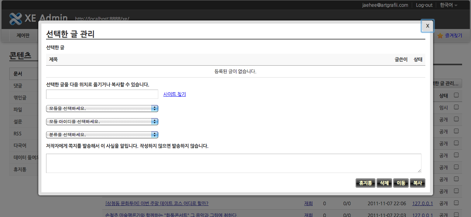471x217 pixels.
Task: Click the XE Admin logo icon
Action: (15, 19)
